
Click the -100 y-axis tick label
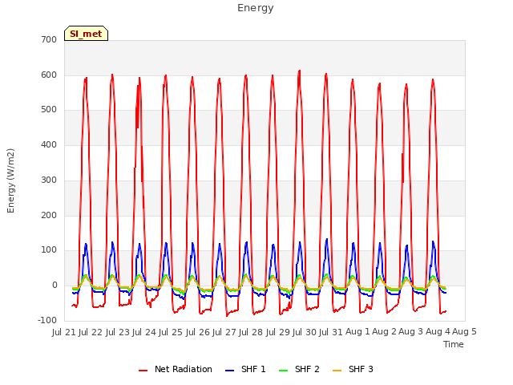(47, 321)
